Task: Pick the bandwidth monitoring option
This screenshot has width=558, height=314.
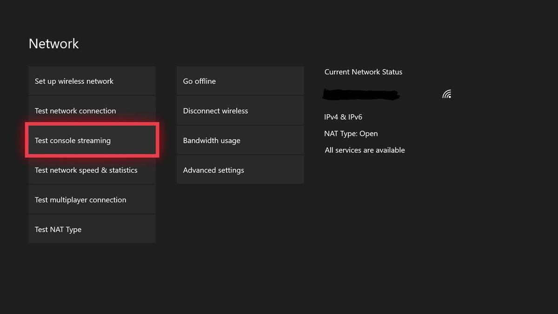Action: click(240, 140)
